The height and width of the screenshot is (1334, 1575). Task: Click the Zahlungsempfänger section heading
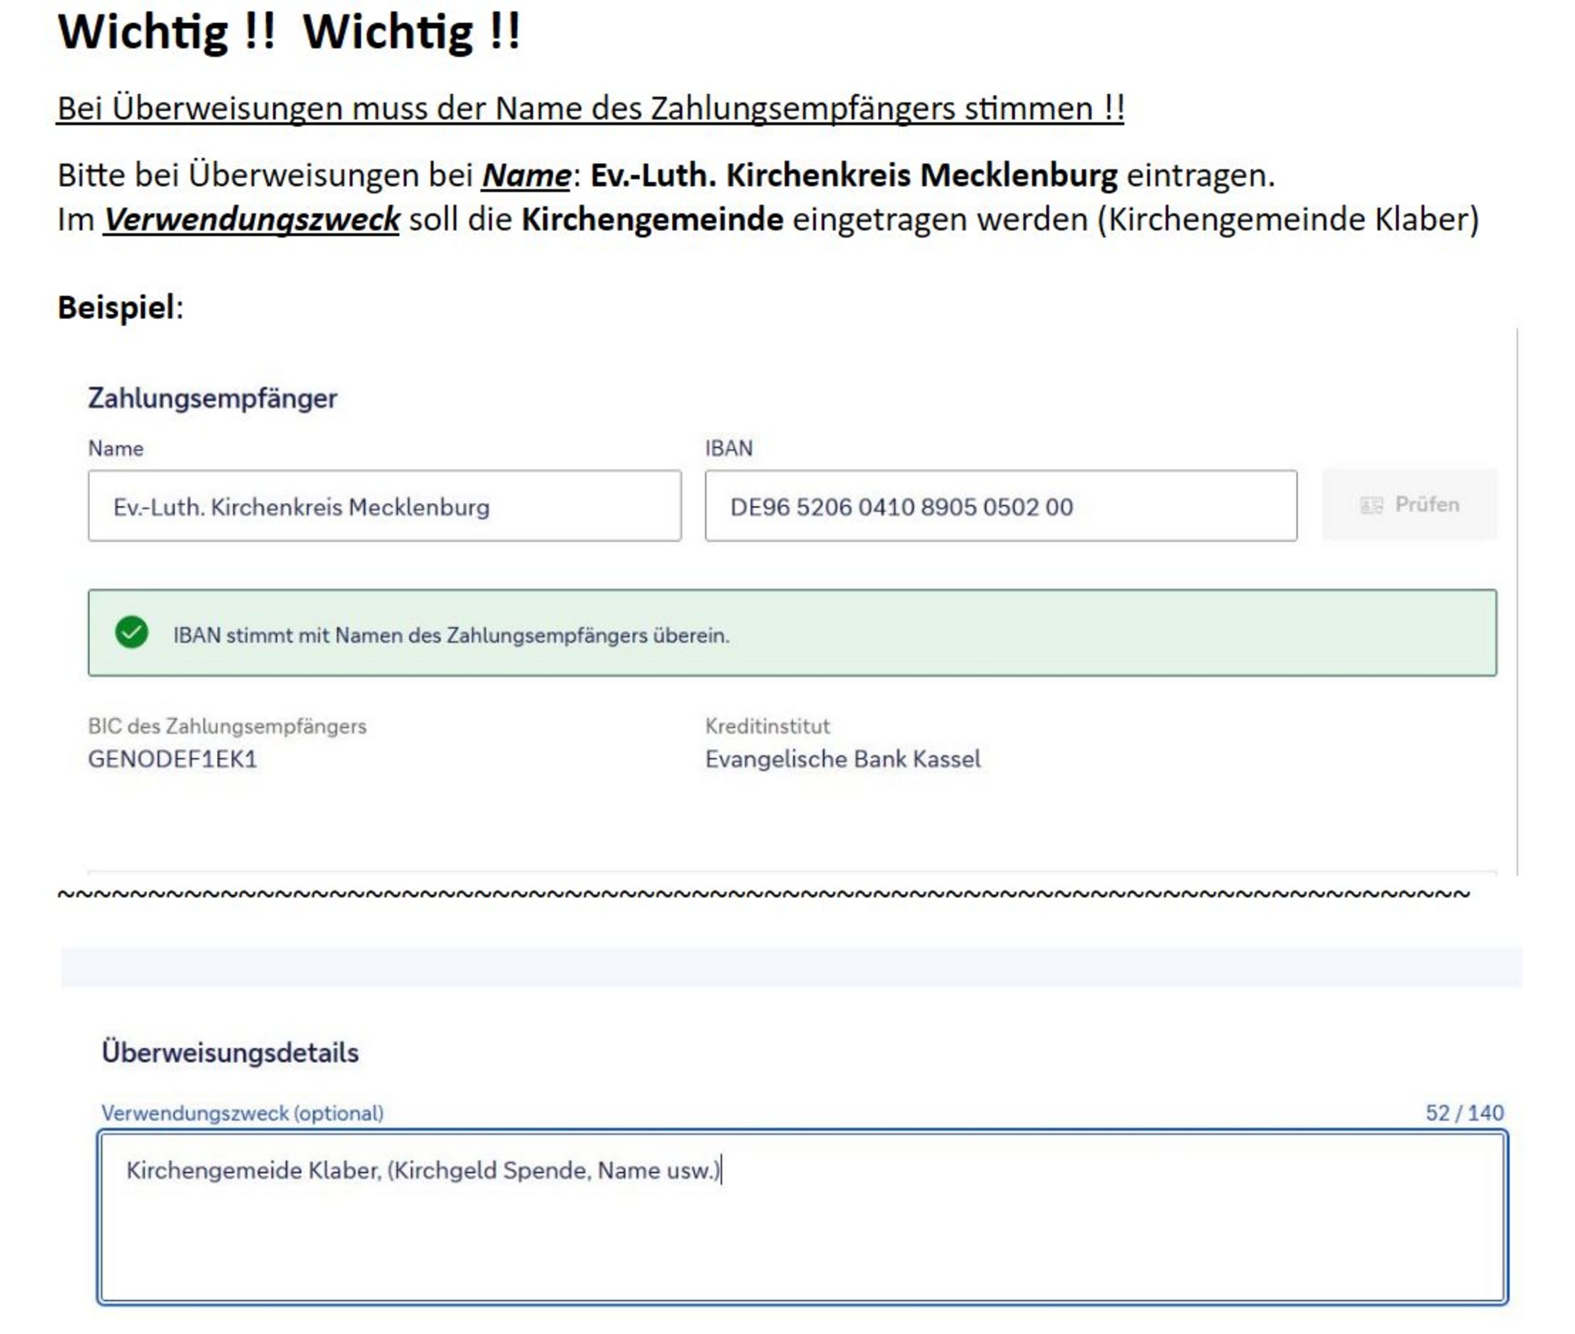coord(213,398)
